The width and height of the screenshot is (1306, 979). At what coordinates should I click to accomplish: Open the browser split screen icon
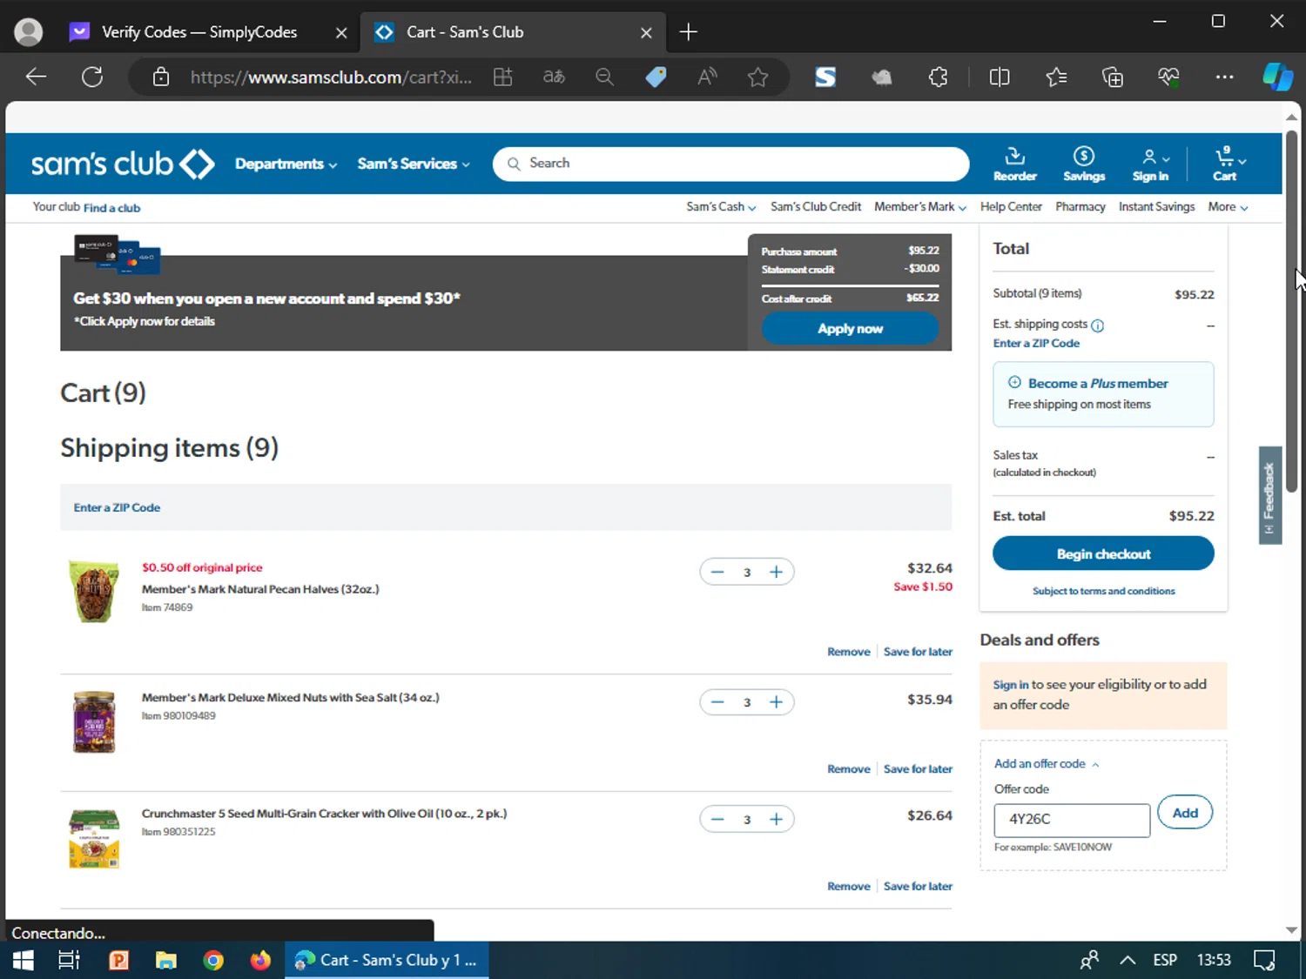[1000, 77]
